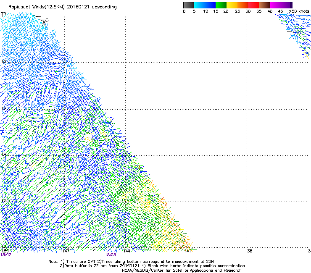Click the NOAA/NESDIS credit line
The width and height of the screenshot is (311, 273).
(x=182, y=270)
